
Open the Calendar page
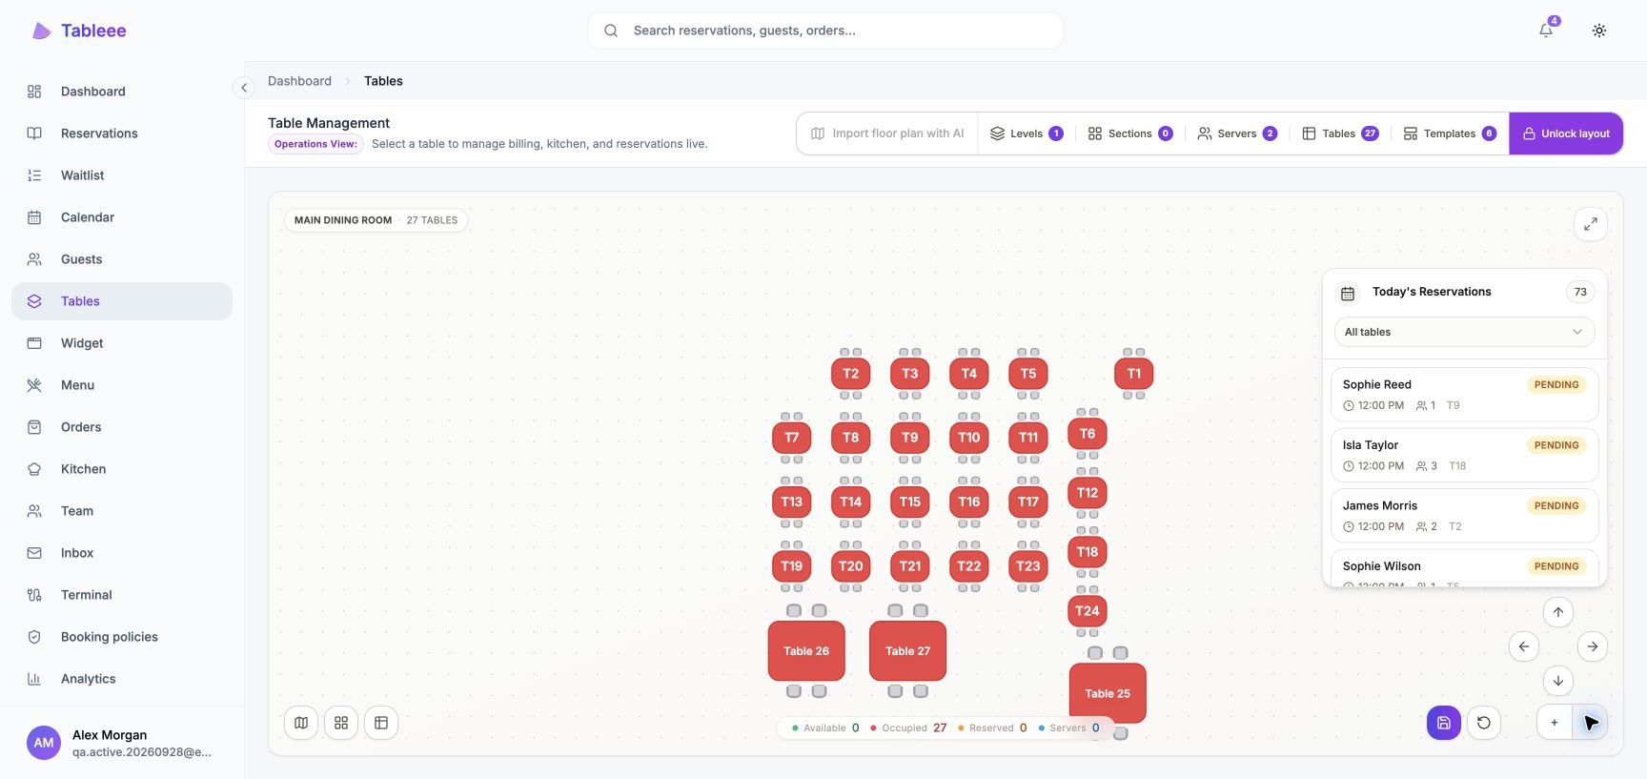point(122,217)
